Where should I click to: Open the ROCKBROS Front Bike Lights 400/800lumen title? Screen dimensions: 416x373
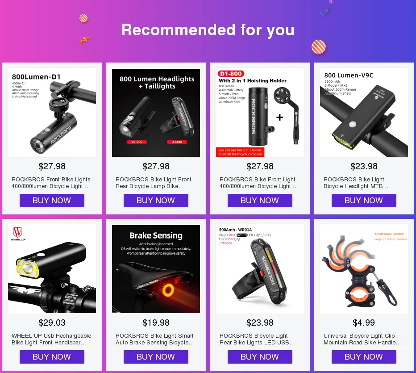click(51, 183)
